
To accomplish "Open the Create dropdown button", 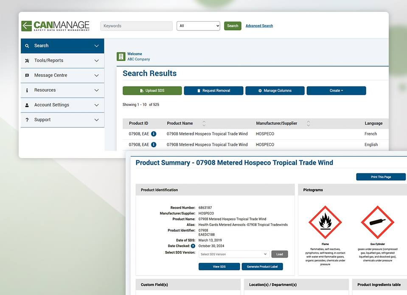I will coord(337,91).
